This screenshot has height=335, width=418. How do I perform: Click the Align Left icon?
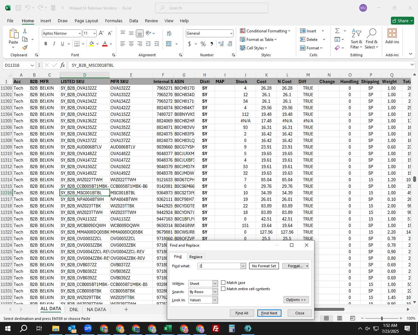click(x=123, y=44)
